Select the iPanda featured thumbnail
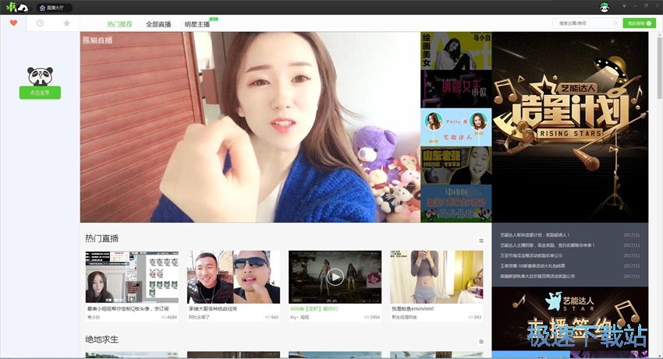The width and height of the screenshot is (663, 359). [456, 203]
